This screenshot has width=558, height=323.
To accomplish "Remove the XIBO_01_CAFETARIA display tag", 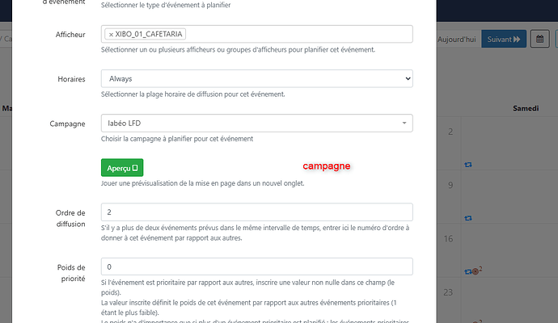I will click(111, 35).
